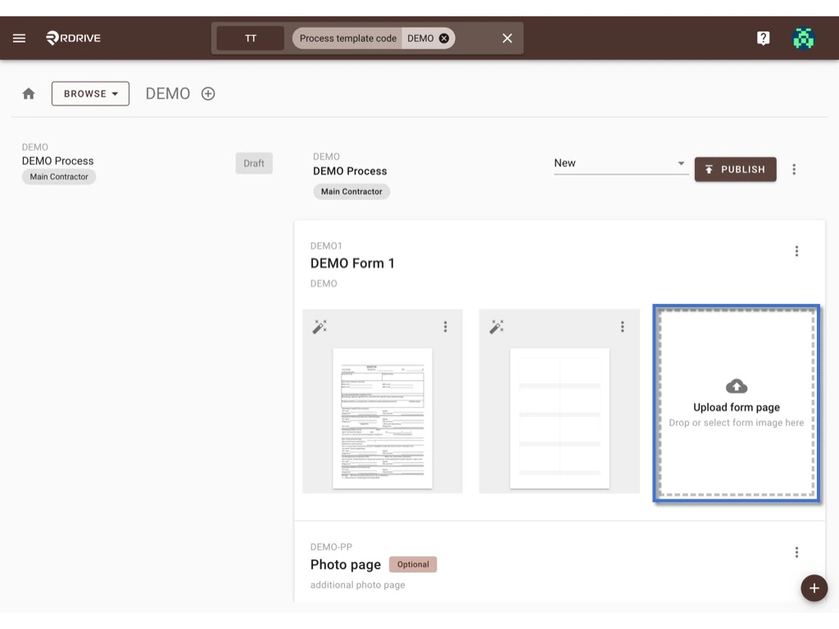The height and width of the screenshot is (629, 839).
Task: Select the Draft status badge
Action: (254, 163)
